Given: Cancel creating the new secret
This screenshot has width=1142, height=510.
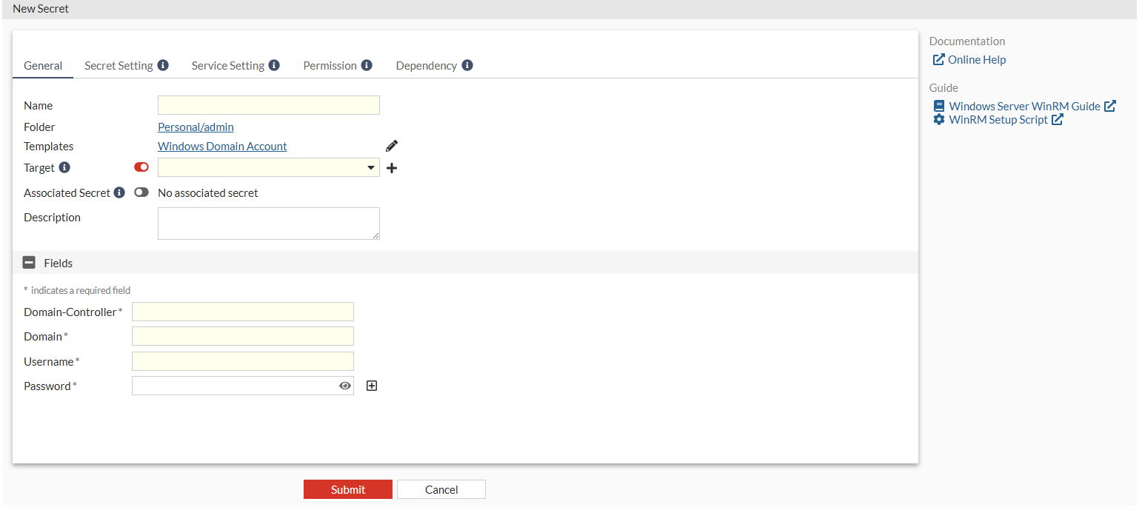Looking at the screenshot, I should [x=441, y=489].
